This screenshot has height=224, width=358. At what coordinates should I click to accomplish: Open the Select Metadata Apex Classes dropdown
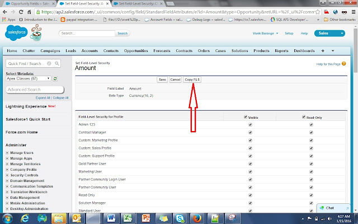pyautogui.click(x=29, y=78)
